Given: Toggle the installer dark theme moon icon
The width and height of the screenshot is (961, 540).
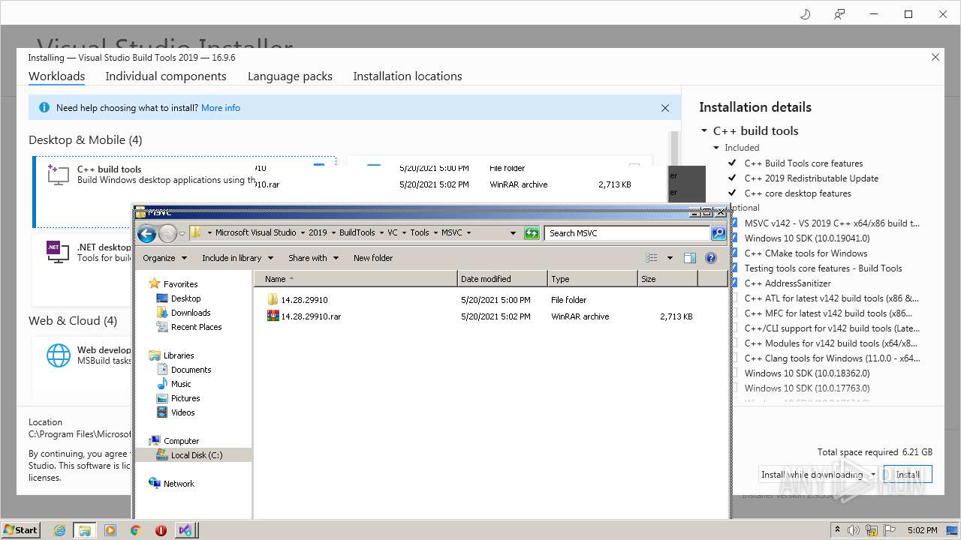Looking at the screenshot, I should [x=806, y=14].
